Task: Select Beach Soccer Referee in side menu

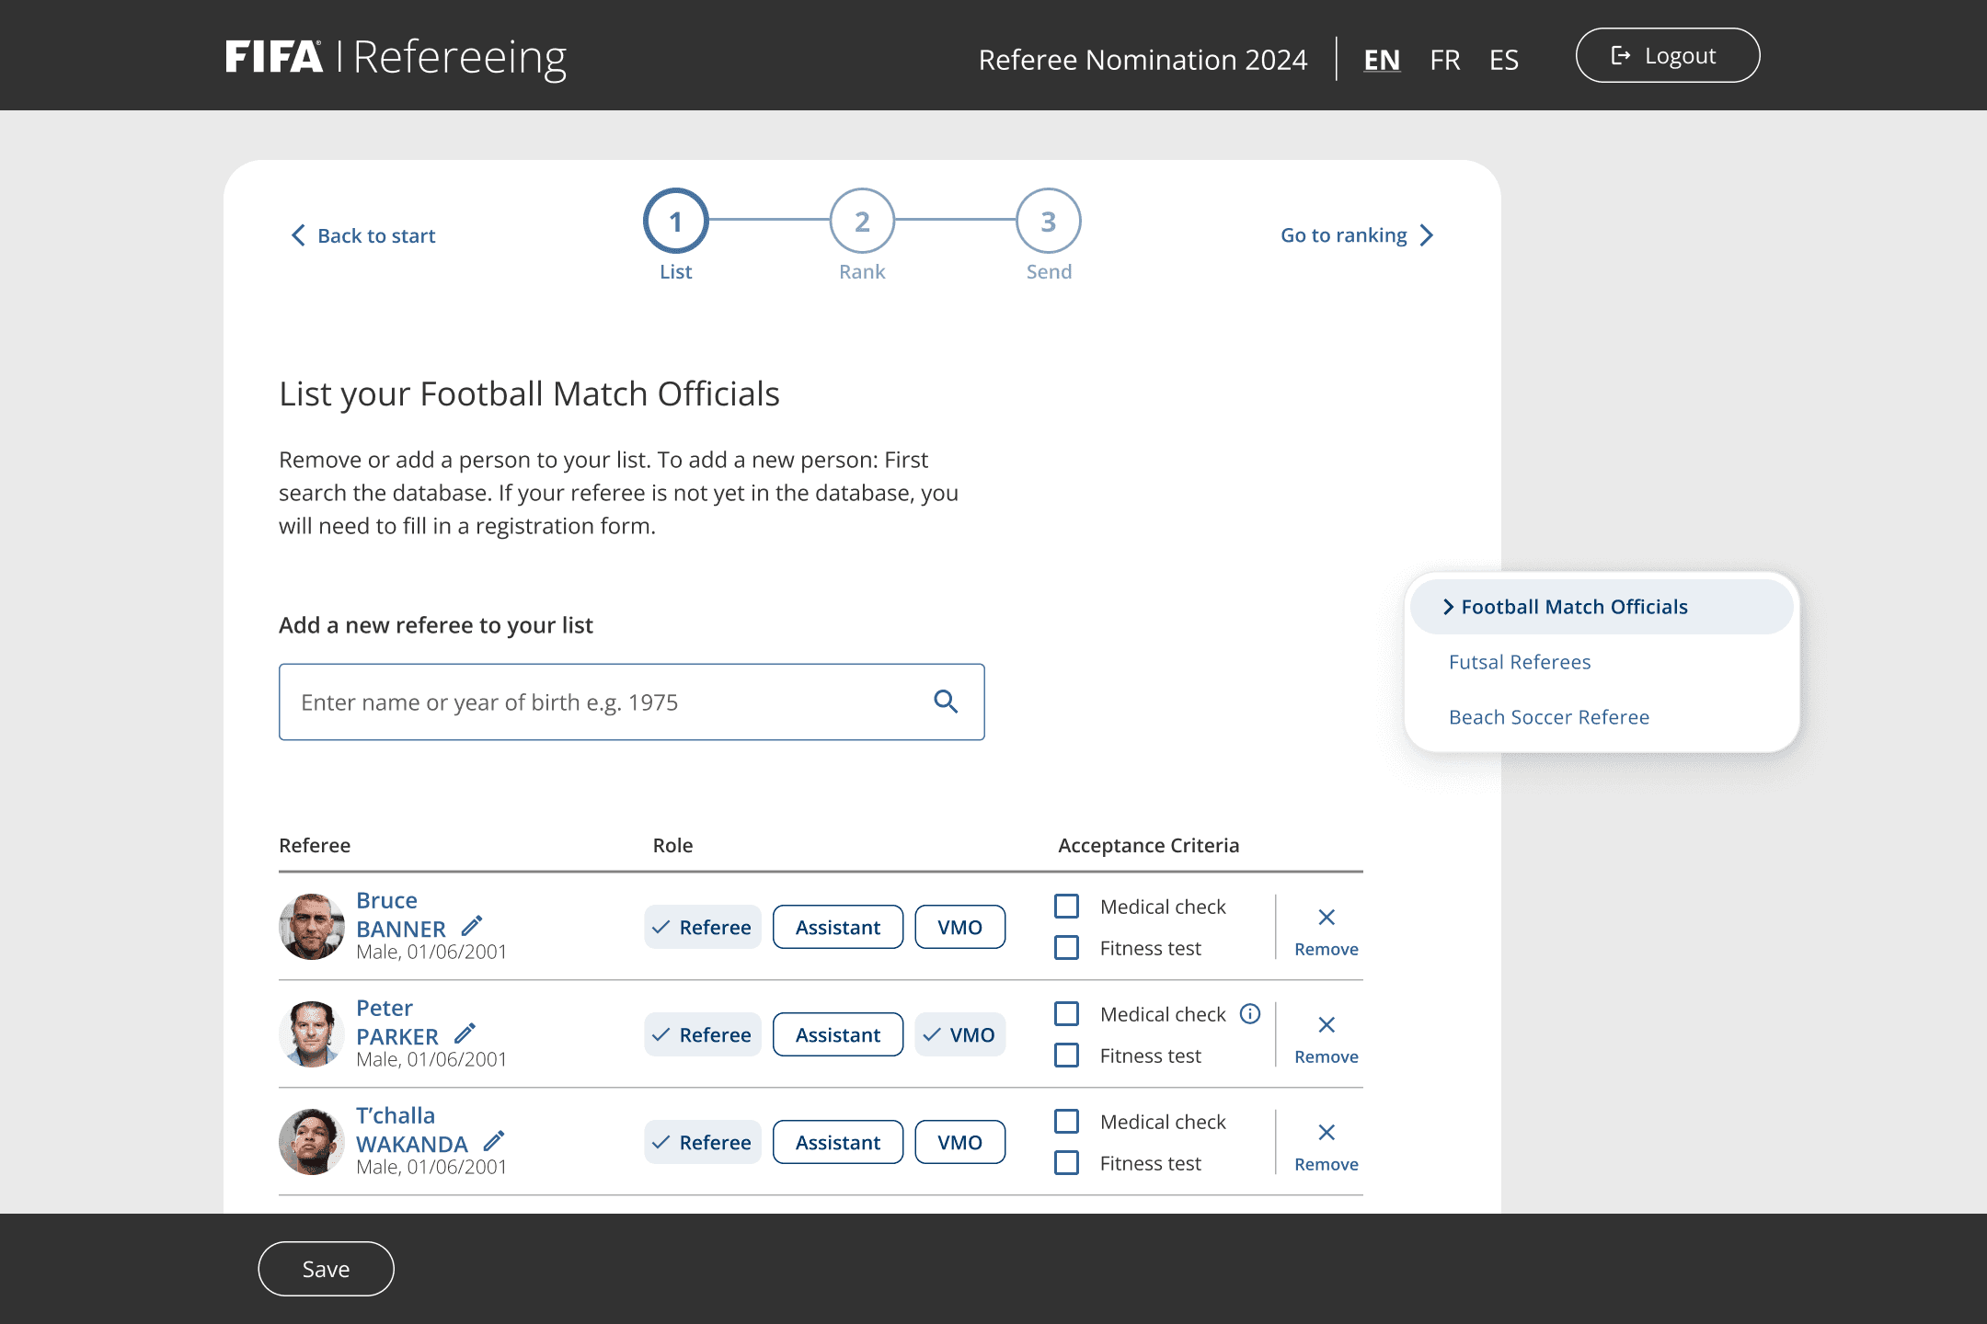Action: click(x=1549, y=717)
